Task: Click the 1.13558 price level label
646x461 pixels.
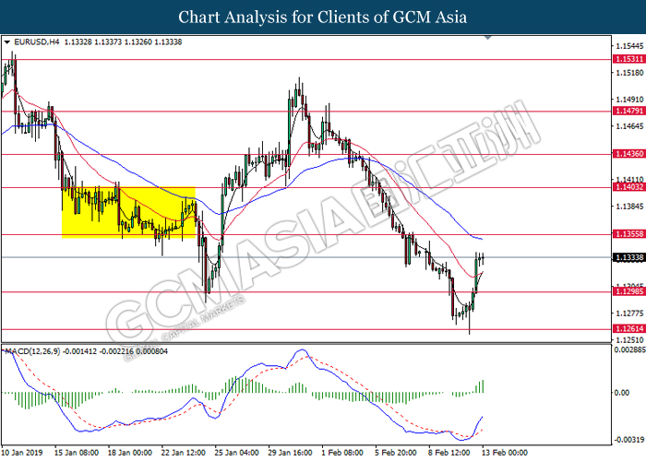Action: coord(629,234)
